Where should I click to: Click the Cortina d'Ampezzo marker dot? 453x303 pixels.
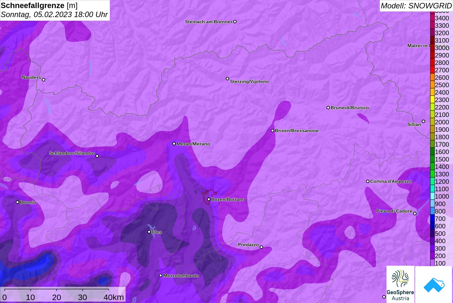coord(368,181)
